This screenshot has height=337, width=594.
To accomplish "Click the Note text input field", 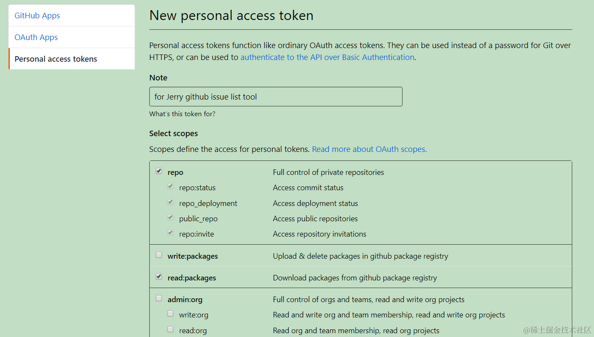I will pos(275,97).
